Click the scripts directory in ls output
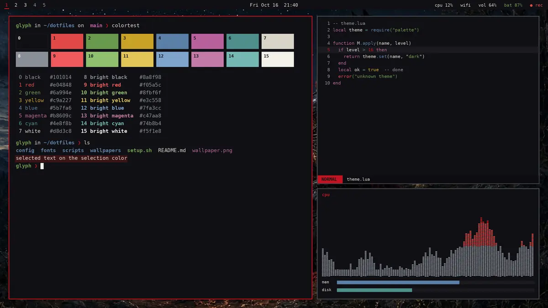This screenshot has height=308, width=548. point(73,151)
